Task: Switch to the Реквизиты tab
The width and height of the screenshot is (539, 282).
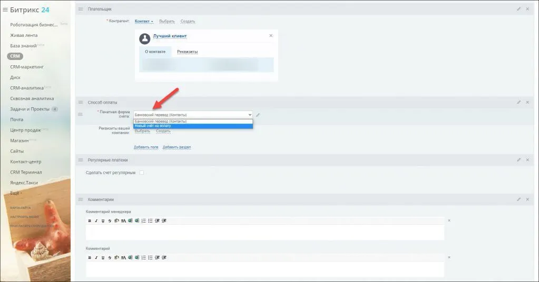Action: (x=187, y=52)
